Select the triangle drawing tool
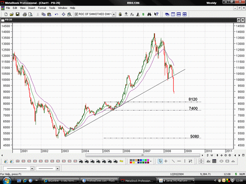 [x=233, y=161]
